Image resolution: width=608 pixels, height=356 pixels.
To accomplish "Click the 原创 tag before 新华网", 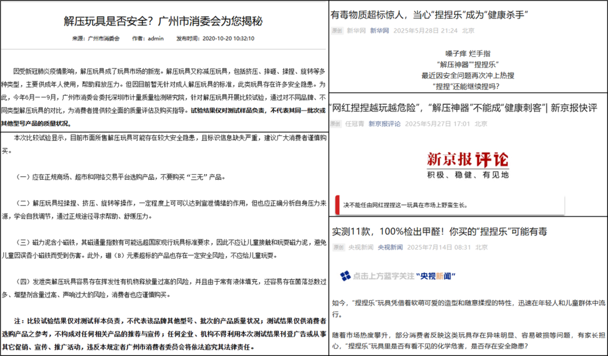I will pos(336,30).
